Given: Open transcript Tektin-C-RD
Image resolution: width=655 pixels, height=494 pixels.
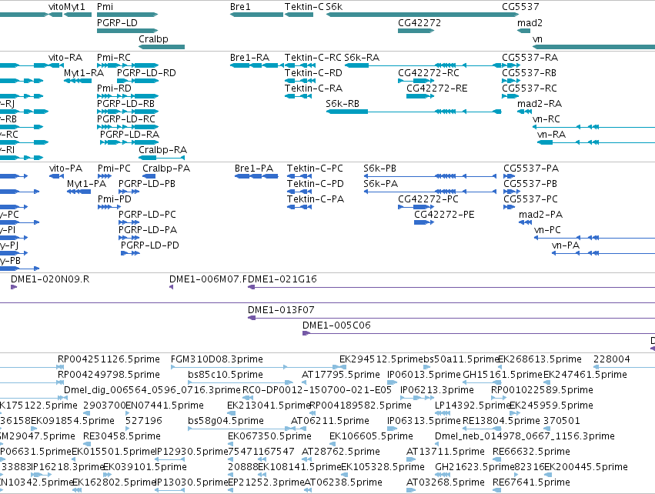Looking at the screenshot, I should tap(313, 72).
